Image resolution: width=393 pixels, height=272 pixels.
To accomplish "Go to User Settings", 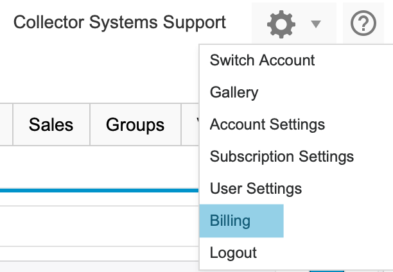I will coord(256,189).
